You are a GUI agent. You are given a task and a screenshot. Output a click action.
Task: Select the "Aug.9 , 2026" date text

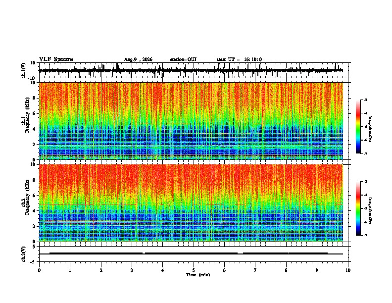point(138,59)
